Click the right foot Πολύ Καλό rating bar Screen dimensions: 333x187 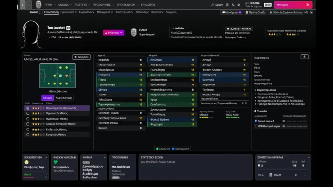(233, 117)
